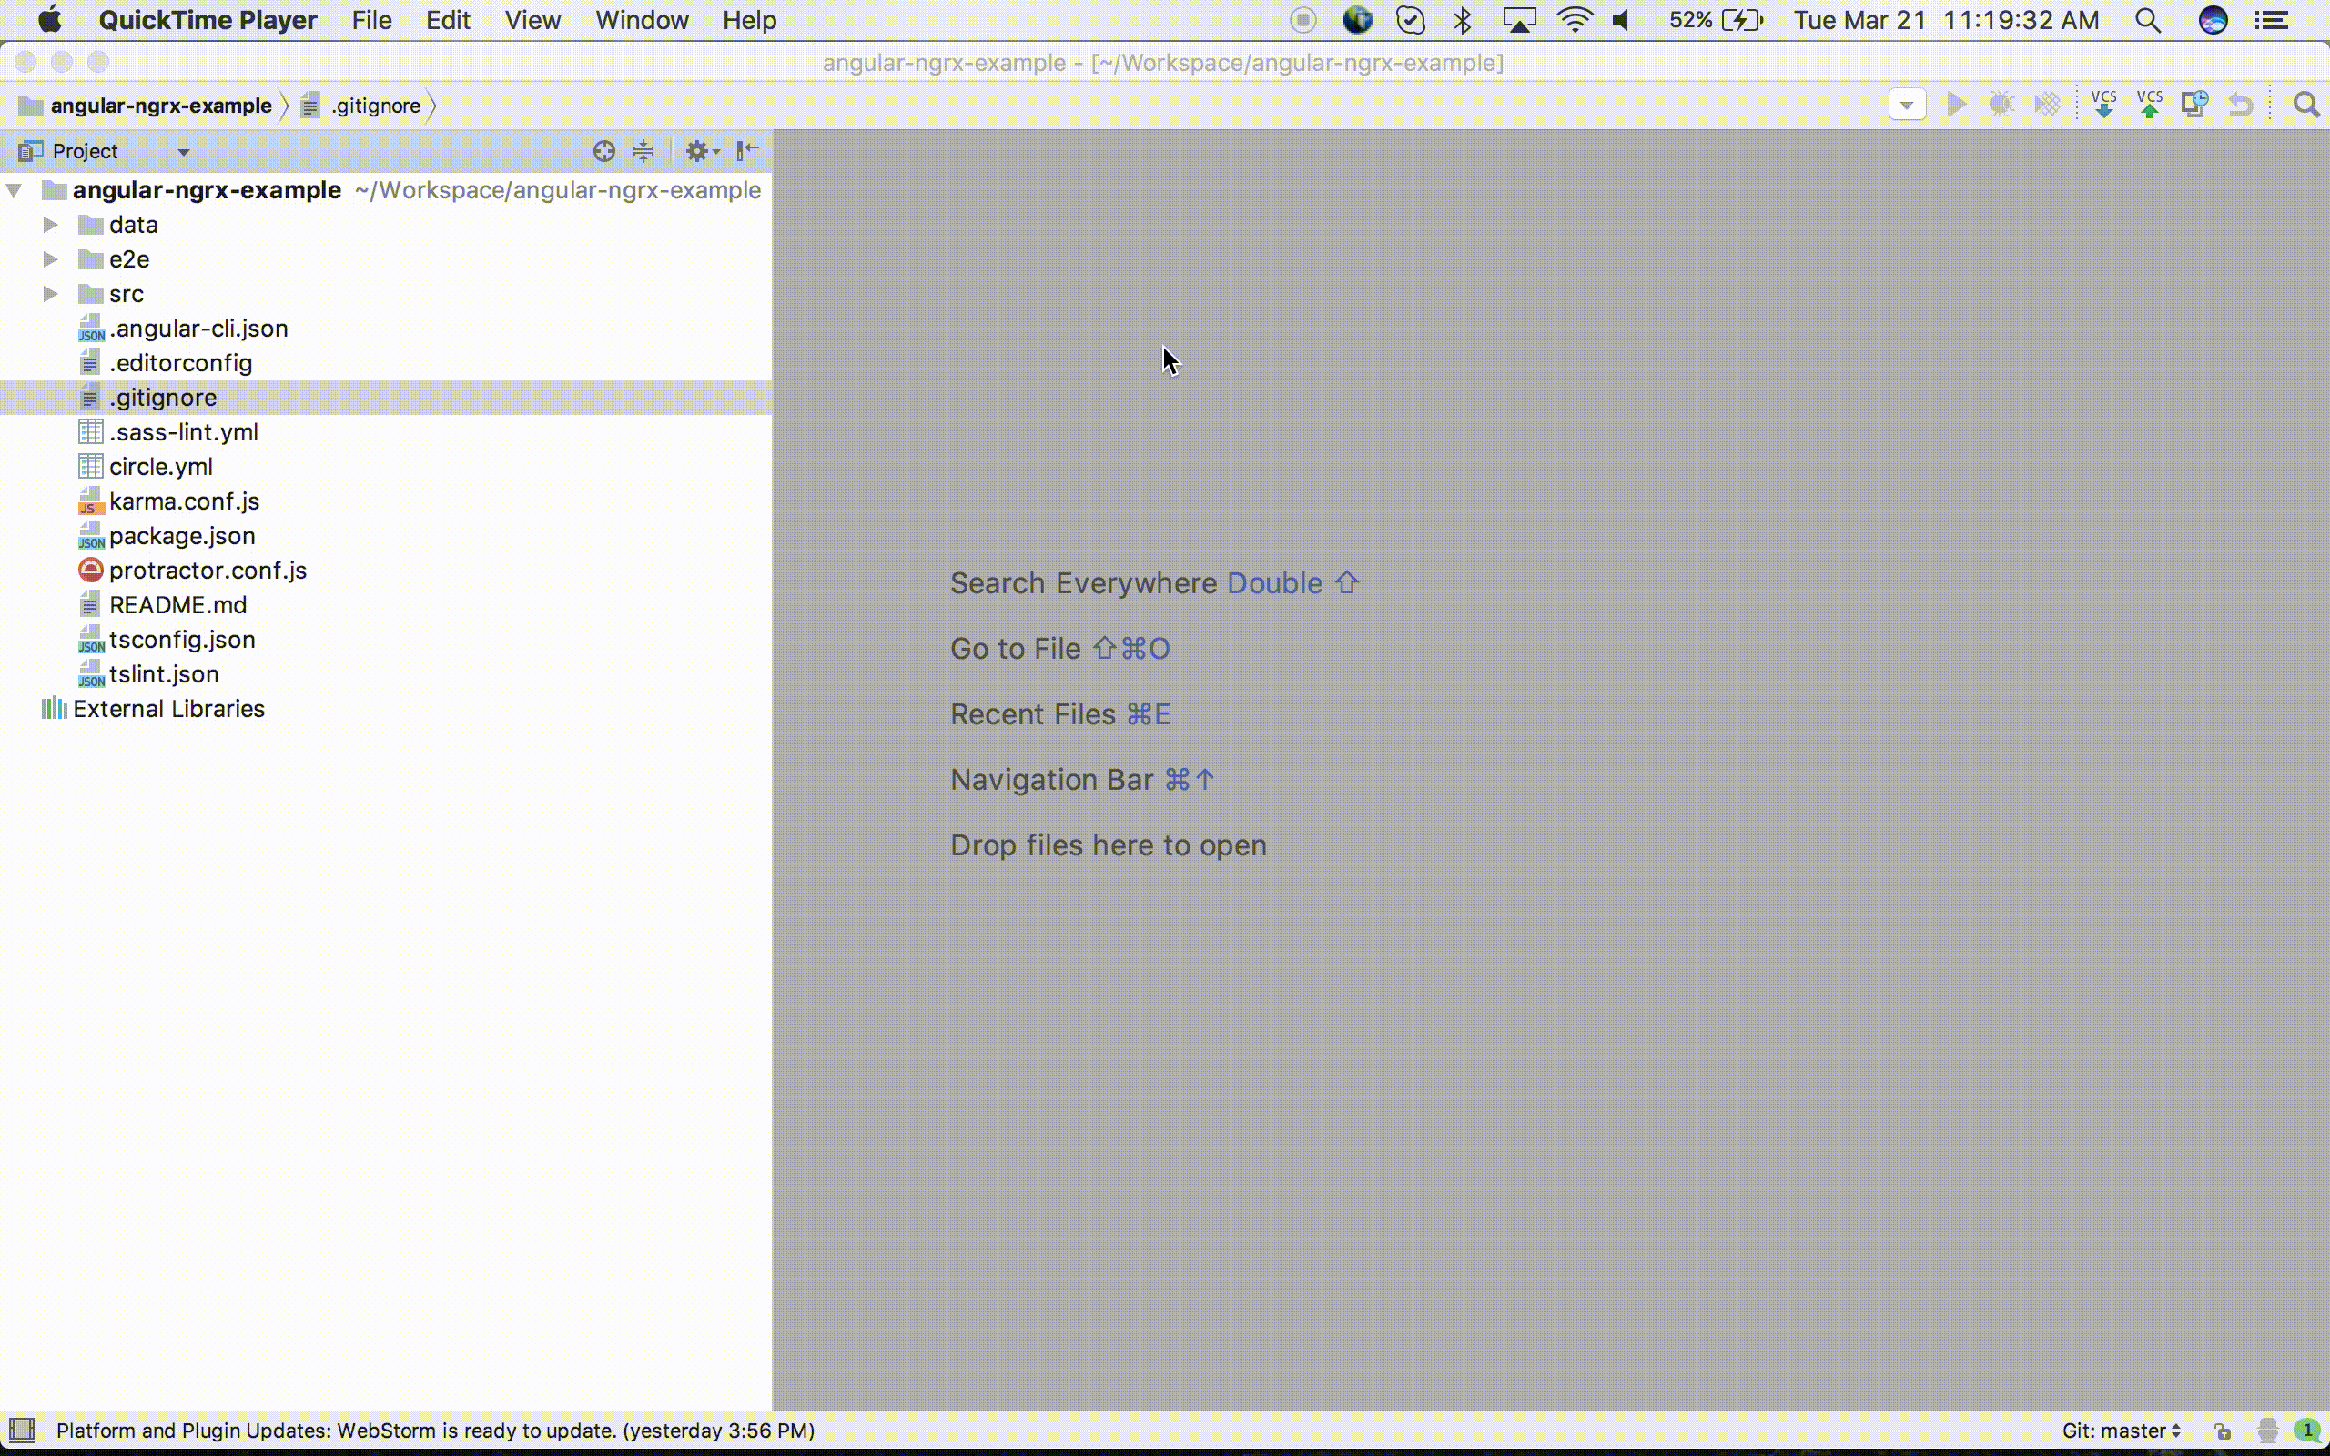Click the Git branch status icon
The width and height of the screenshot is (2330, 1456).
pos(2119,1430)
